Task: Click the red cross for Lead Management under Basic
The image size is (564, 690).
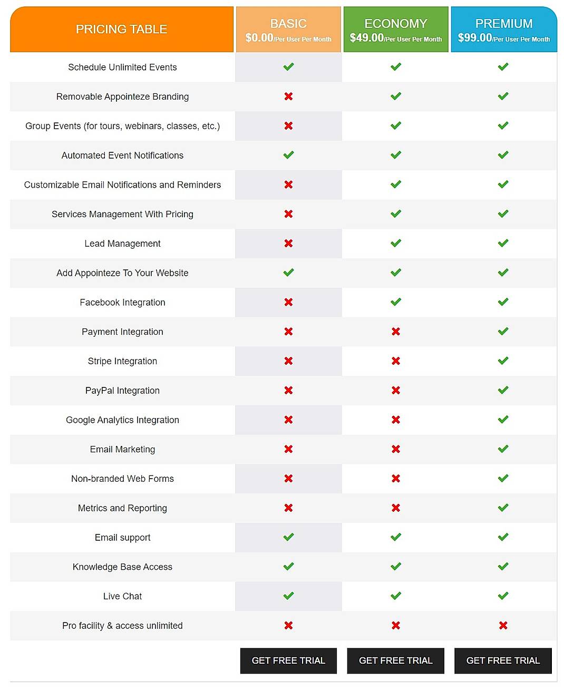Action: point(288,244)
